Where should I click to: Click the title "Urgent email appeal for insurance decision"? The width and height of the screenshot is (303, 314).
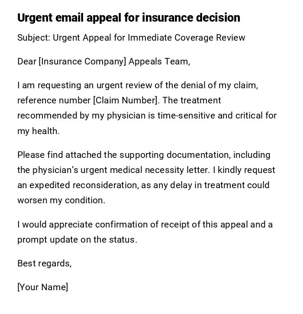click(129, 18)
